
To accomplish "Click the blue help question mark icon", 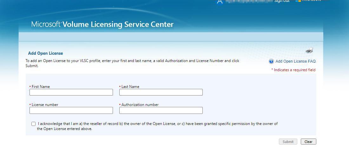I will 271,61.
